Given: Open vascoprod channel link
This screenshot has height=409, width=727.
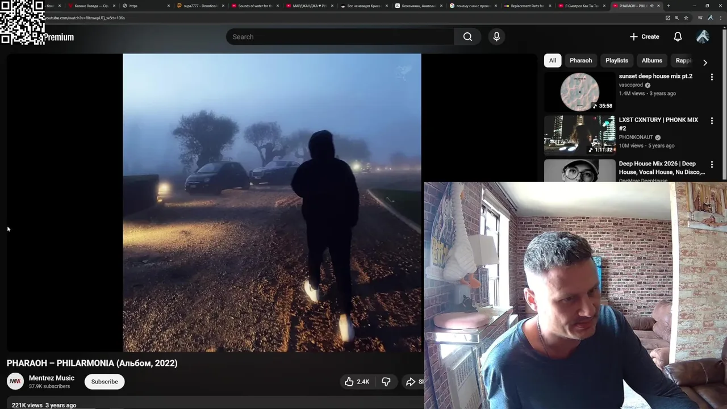Looking at the screenshot, I should [x=630, y=85].
